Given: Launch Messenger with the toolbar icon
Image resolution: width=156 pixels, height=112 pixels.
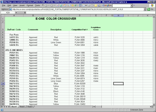Looking at the screenshot, I should 99,5.
